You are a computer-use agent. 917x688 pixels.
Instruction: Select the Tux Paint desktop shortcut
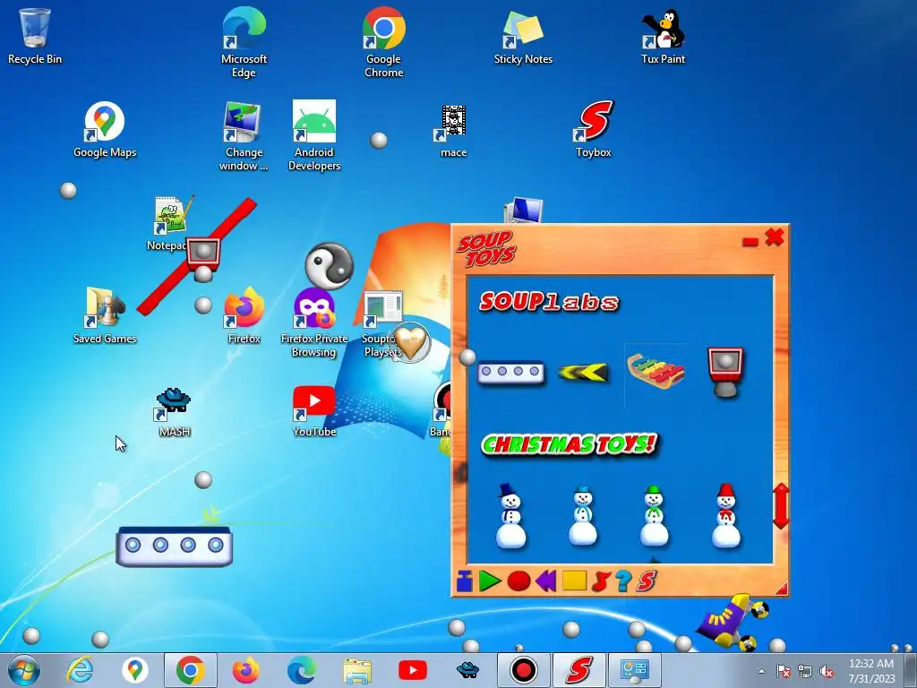[x=663, y=36]
